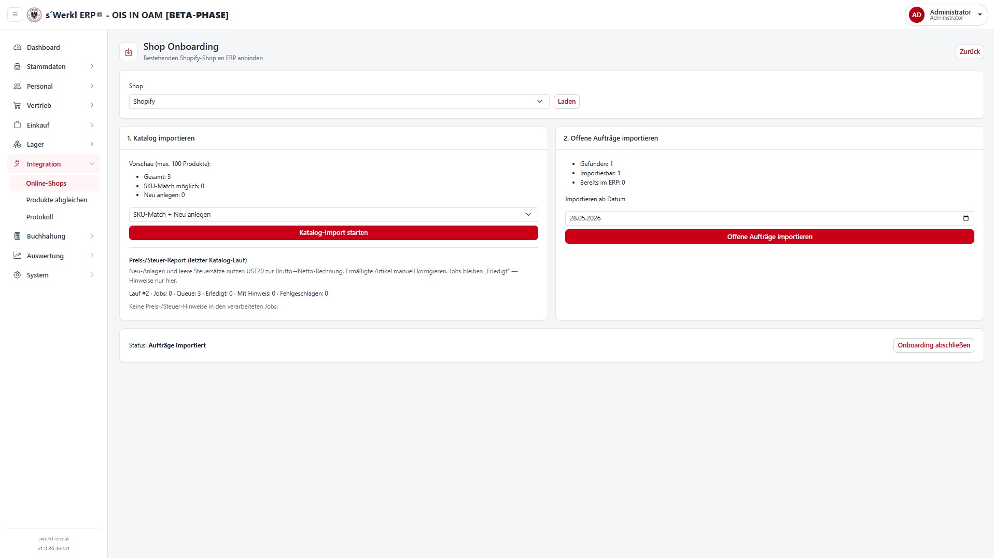Expand the Einkauf chevron
The height and width of the screenshot is (558, 994).
tap(92, 125)
